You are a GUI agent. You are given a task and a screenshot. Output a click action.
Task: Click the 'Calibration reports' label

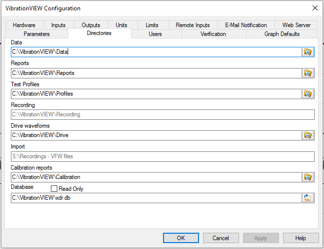click(x=32, y=168)
